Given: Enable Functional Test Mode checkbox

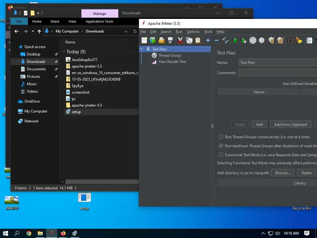Looking at the screenshot, I should tap(221, 155).
